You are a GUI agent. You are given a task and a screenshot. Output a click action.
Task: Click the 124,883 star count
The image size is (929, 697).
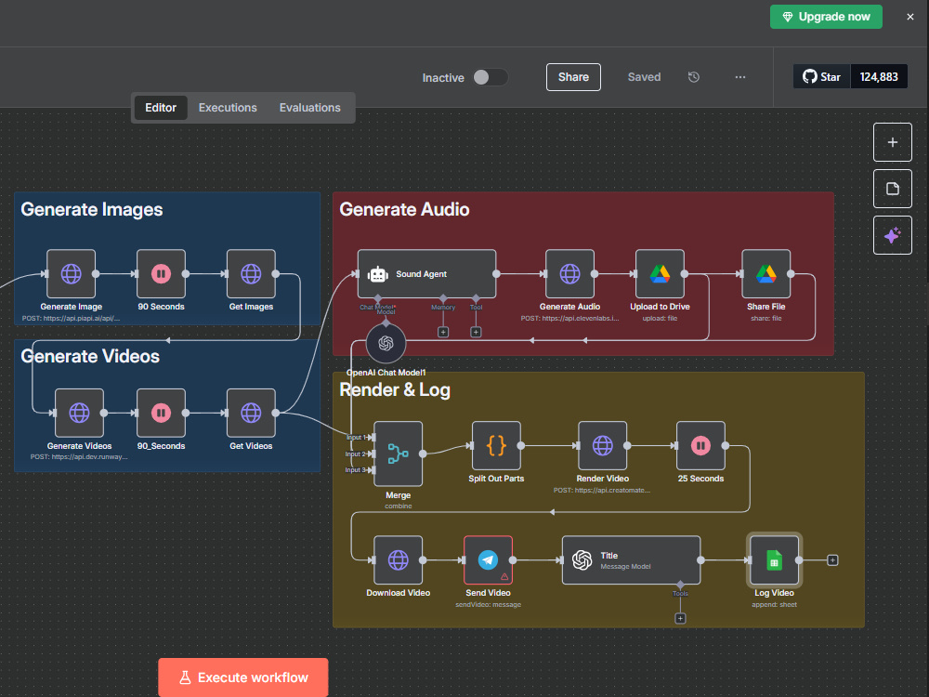(x=879, y=76)
